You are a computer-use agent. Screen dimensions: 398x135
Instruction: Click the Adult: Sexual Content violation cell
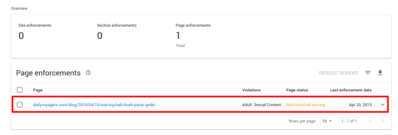262,105
